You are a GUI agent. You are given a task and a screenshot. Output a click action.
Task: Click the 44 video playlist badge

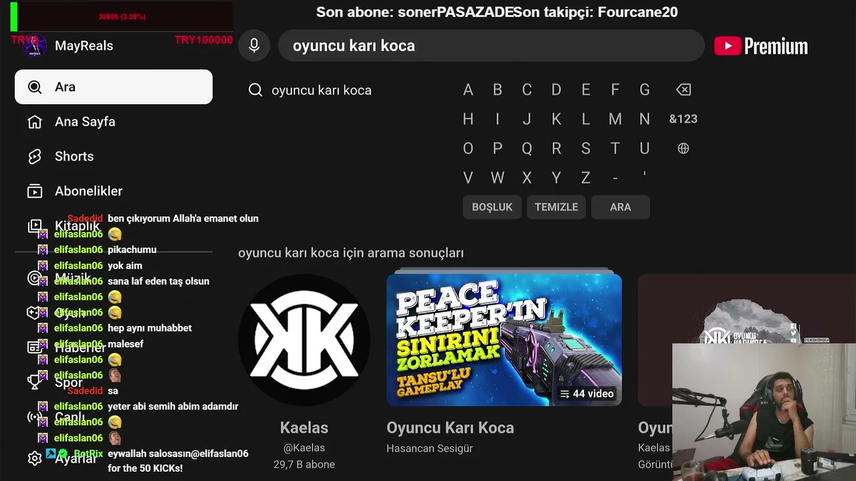tap(586, 393)
